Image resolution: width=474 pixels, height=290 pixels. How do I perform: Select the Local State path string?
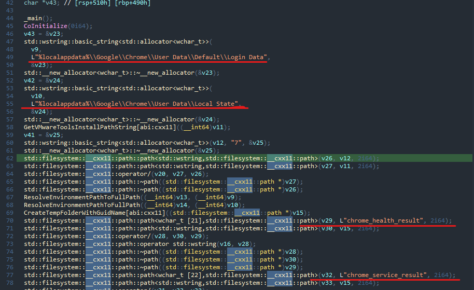coord(134,104)
